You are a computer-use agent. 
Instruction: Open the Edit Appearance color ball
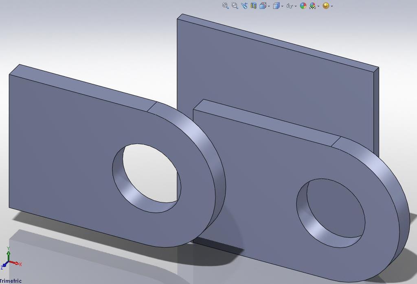[303, 6]
